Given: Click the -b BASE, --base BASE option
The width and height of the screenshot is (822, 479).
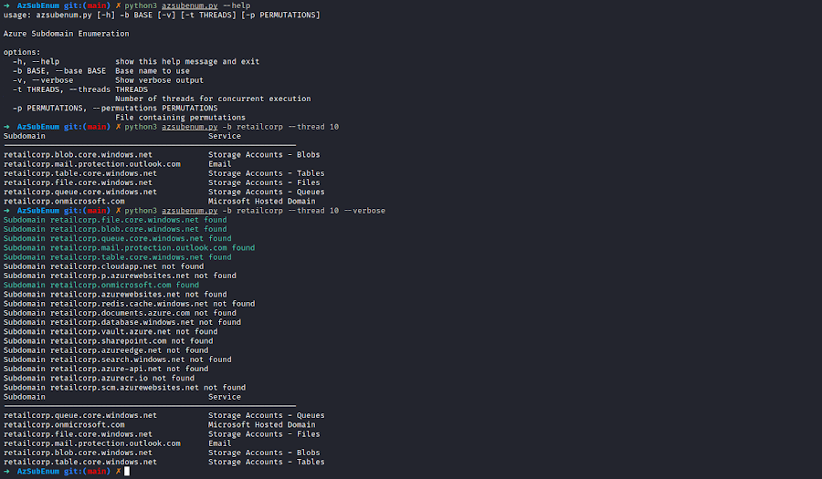Looking at the screenshot, I should 59,71.
